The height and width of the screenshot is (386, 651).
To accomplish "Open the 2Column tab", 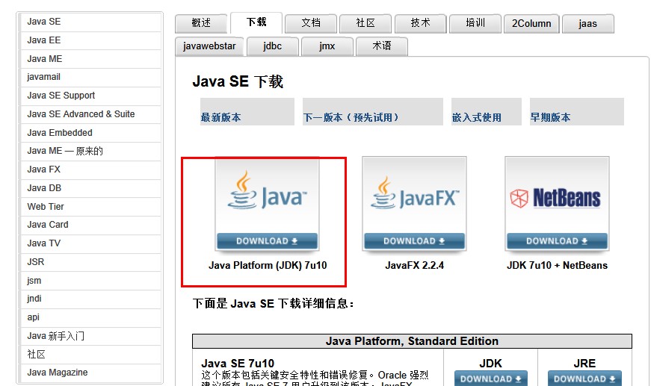I will (x=531, y=23).
